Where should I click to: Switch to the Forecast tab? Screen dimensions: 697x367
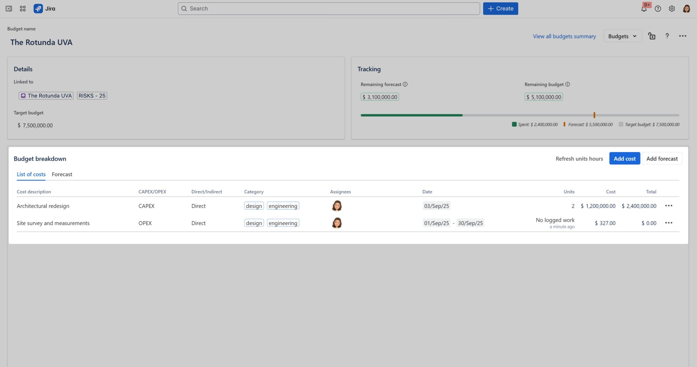point(62,174)
